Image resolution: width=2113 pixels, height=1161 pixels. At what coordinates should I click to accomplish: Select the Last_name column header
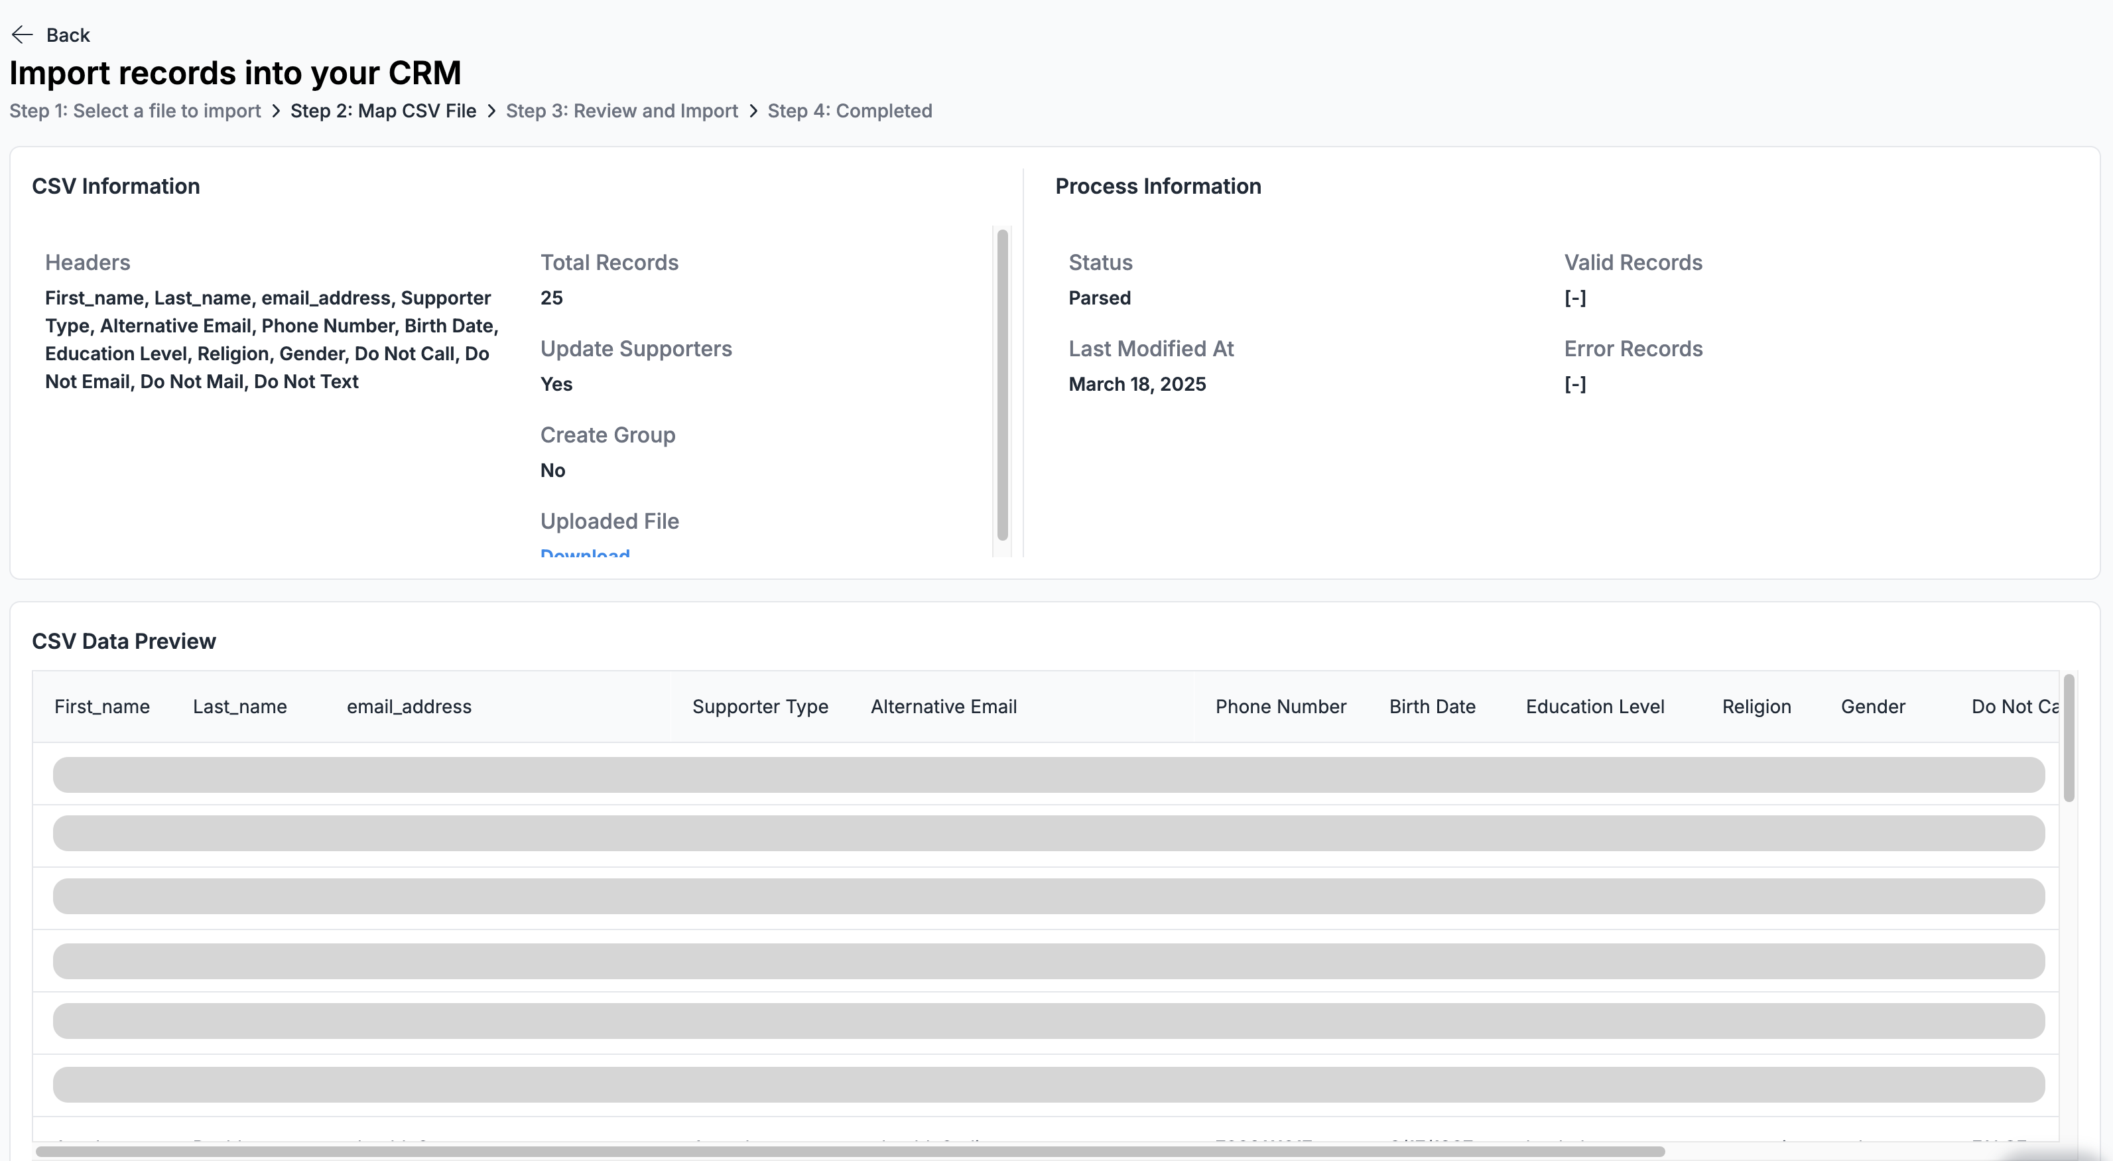(x=239, y=707)
